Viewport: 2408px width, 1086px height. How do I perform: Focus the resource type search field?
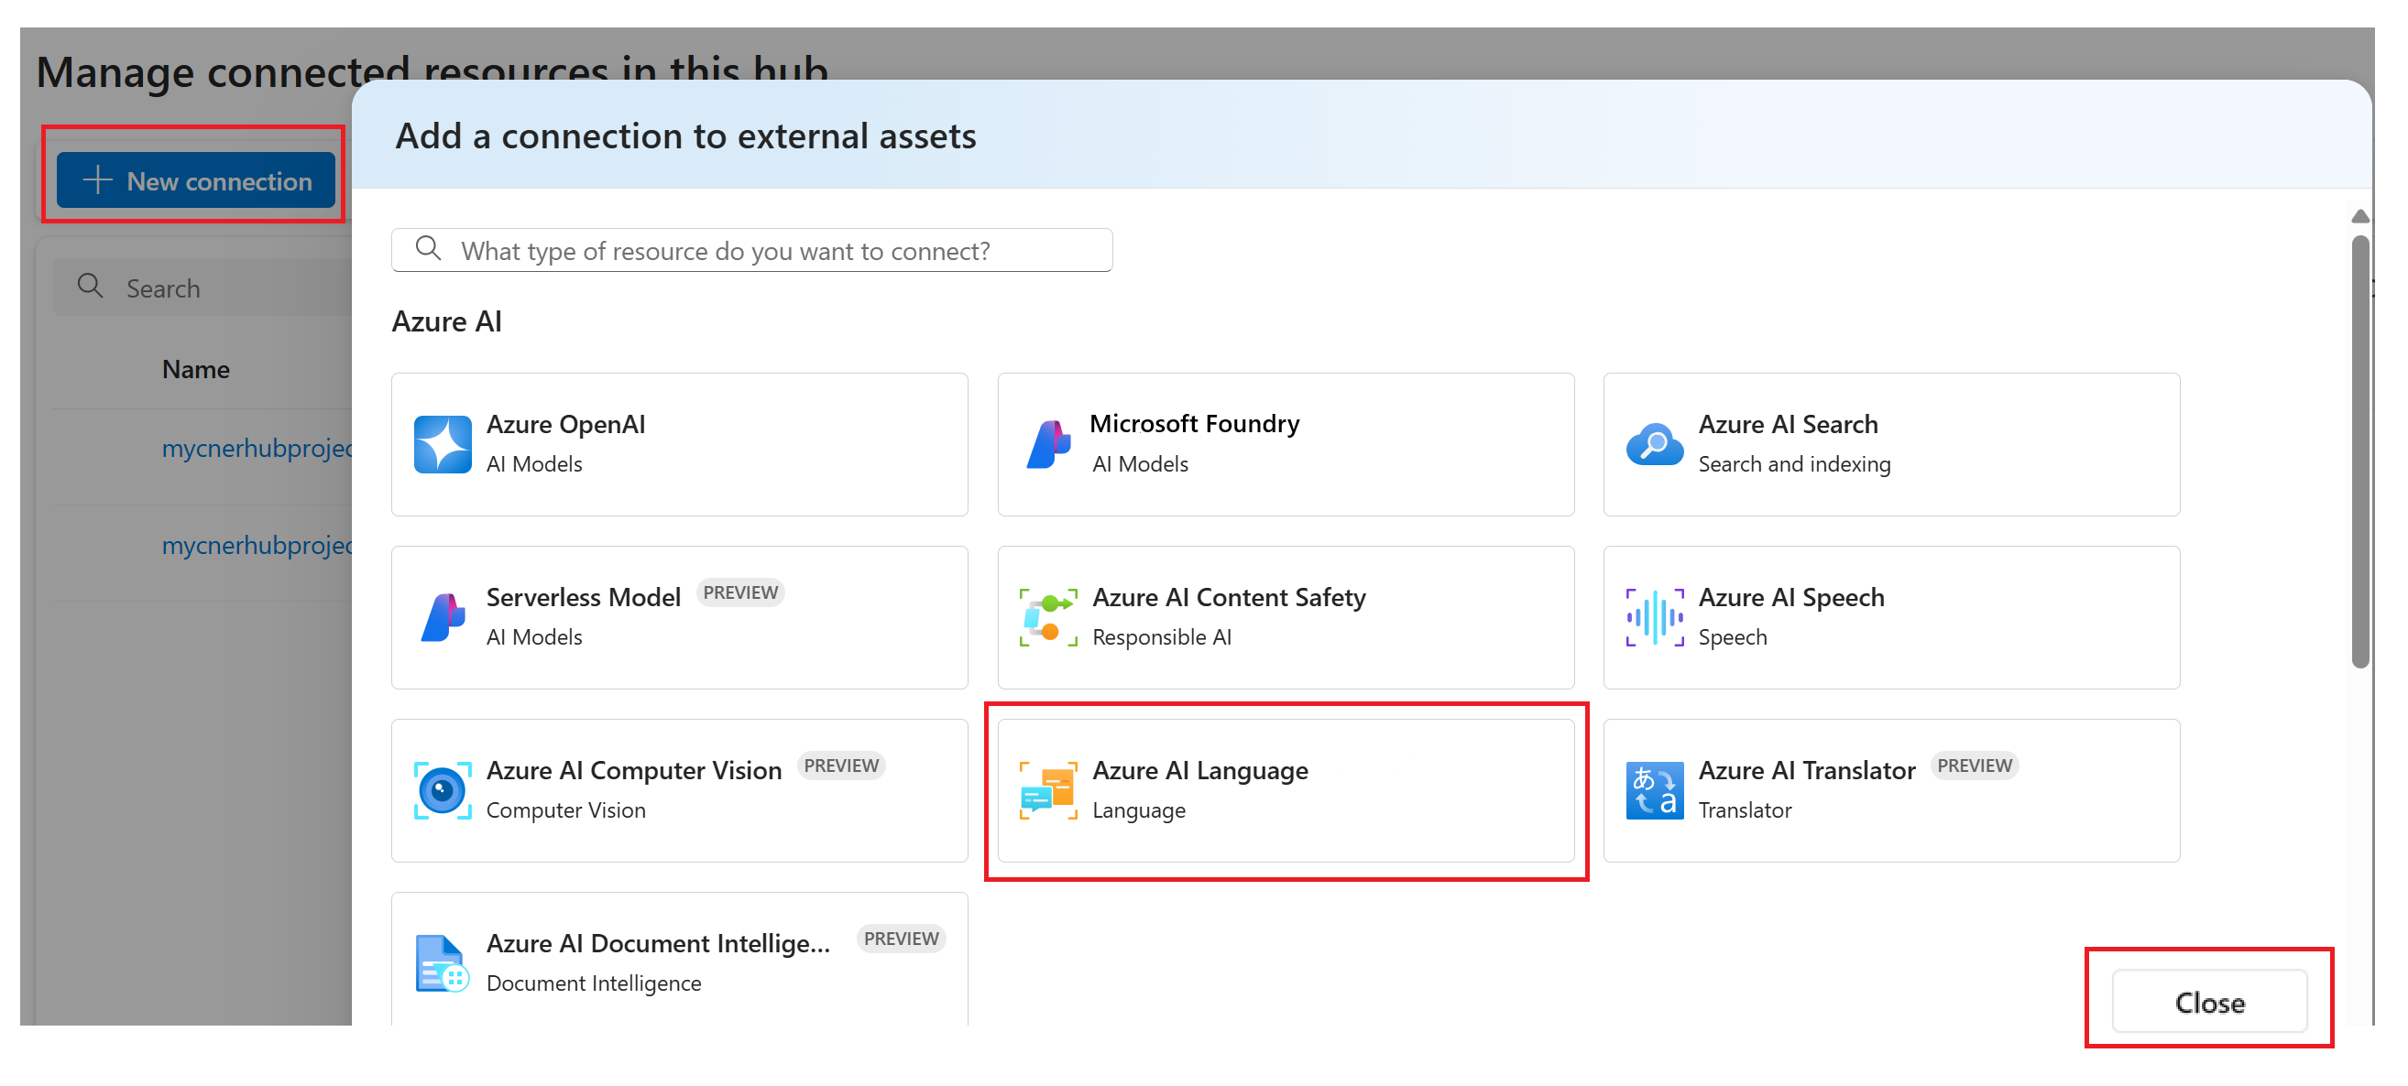tap(751, 250)
